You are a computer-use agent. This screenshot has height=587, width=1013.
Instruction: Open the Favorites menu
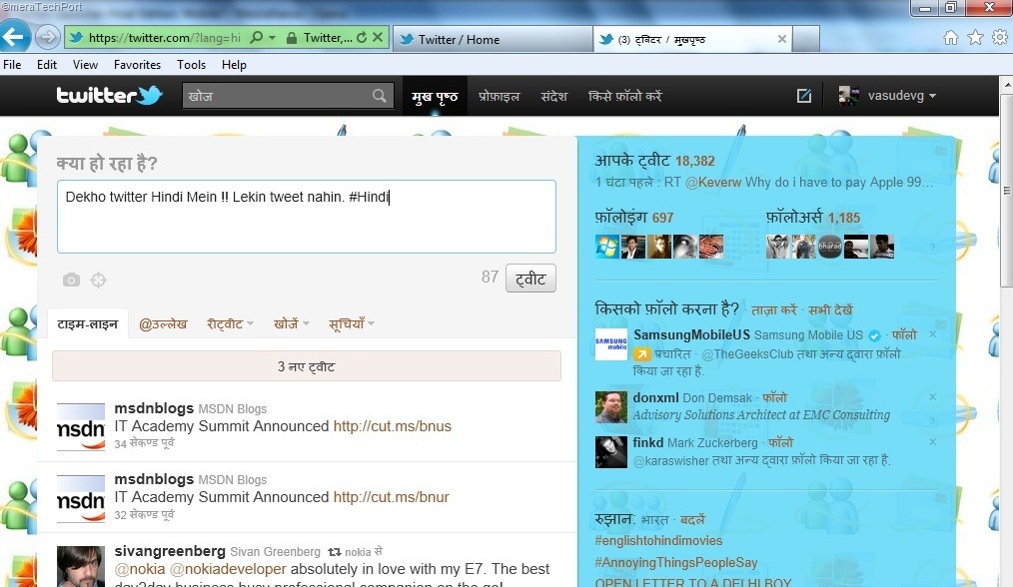click(137, 65)
